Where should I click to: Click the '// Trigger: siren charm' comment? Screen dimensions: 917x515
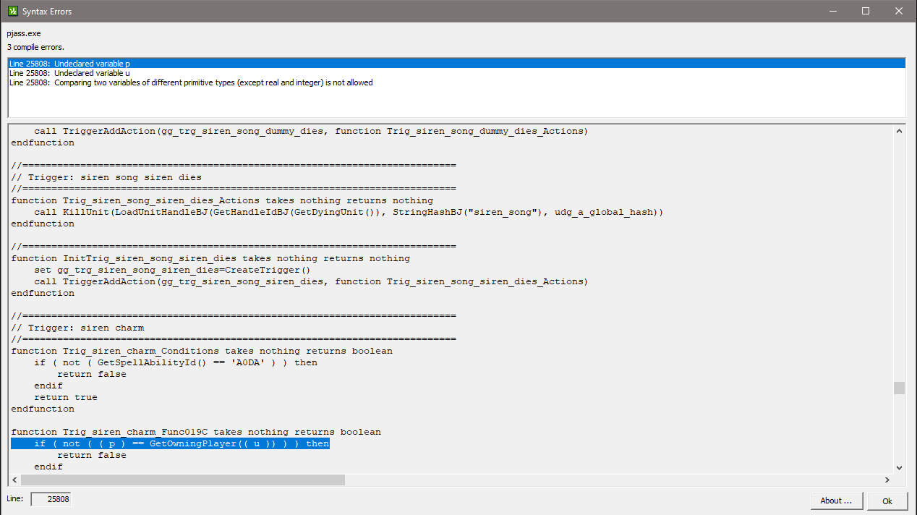[x=77, y=328]
